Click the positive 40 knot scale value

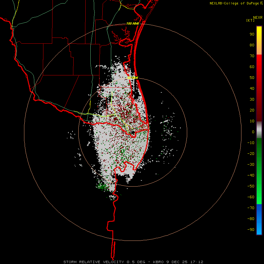(x=252, y=88)
